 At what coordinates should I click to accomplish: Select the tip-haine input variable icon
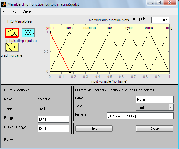click(x=12, y=33)
